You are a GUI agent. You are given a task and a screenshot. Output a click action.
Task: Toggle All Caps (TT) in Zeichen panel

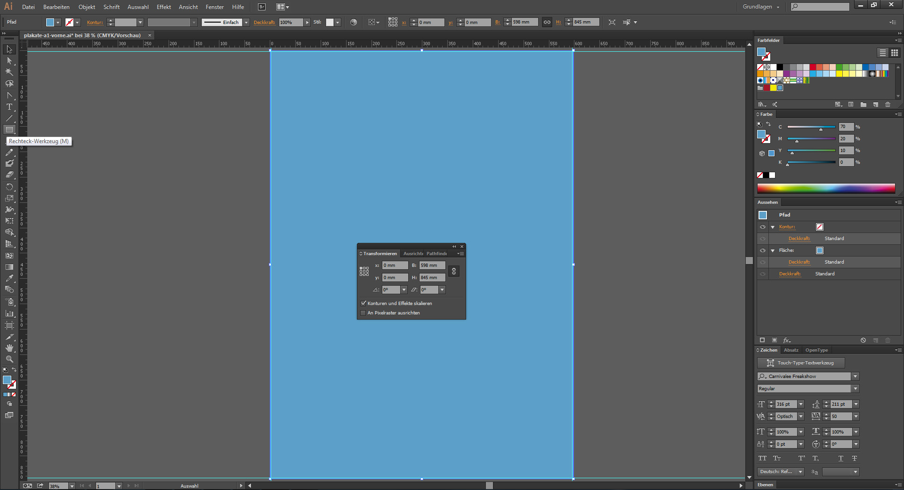[762, 458]
